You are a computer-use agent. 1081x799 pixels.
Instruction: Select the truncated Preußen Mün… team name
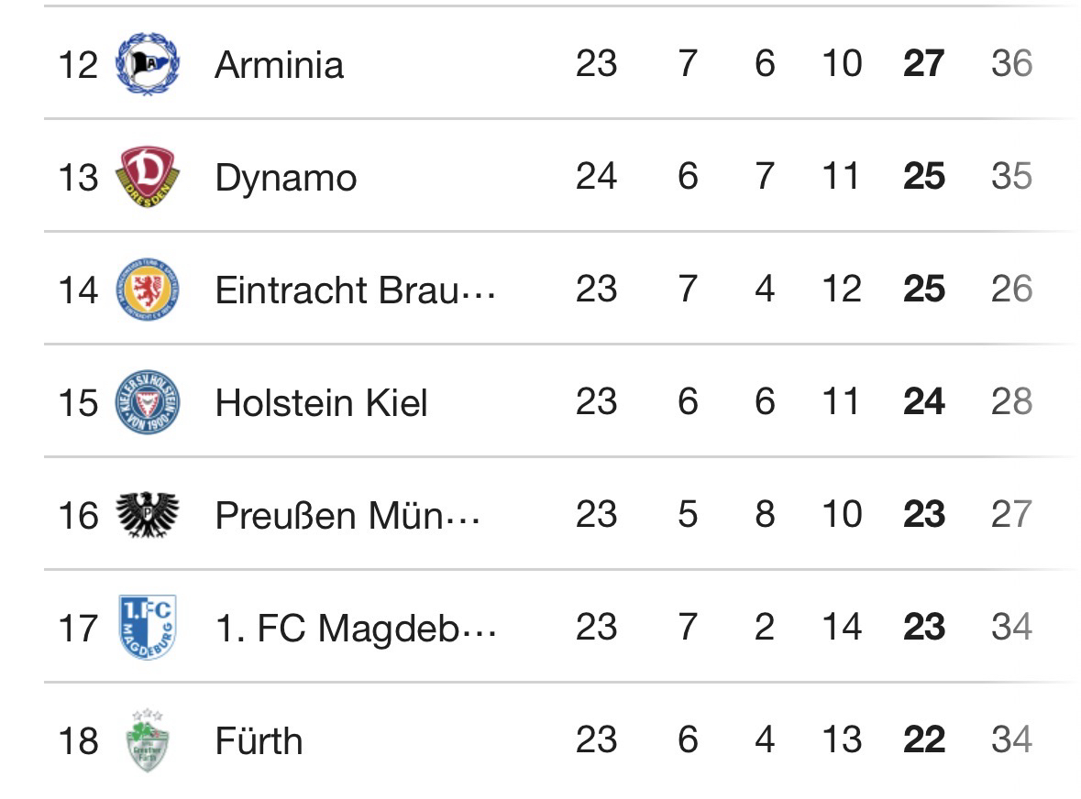347,516
